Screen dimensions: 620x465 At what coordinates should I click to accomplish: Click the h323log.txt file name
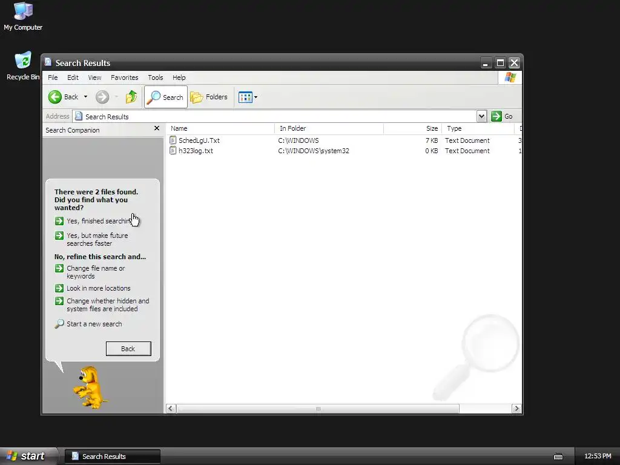pos(196,151)
